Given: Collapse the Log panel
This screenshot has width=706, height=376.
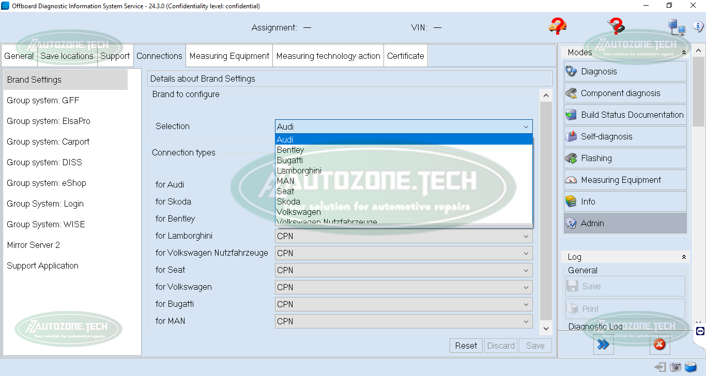Looking at the screenshot, I should coord(684,256).
